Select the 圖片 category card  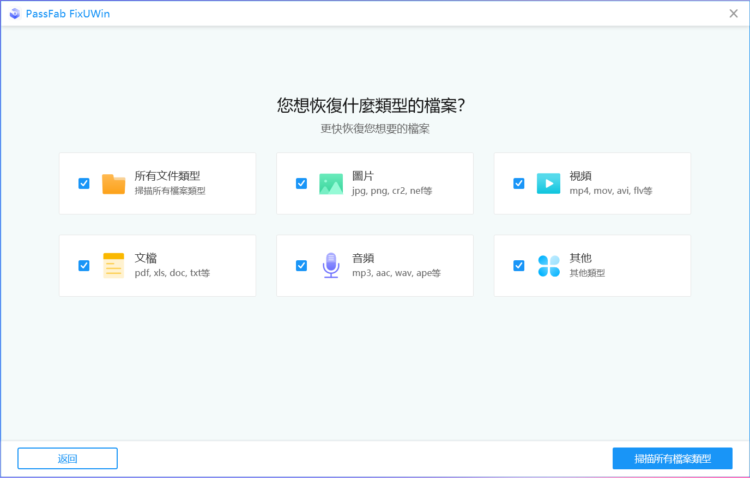[x=374, y=183]
